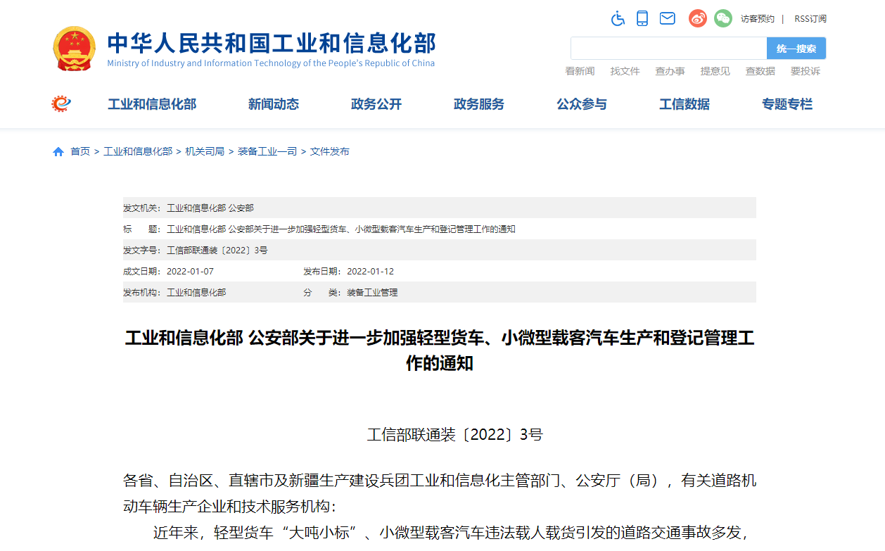Click 机关司局 breadcrumb link
Viewport: 885px width, 551px height.
pyautogui.click(x=205, y=151)
